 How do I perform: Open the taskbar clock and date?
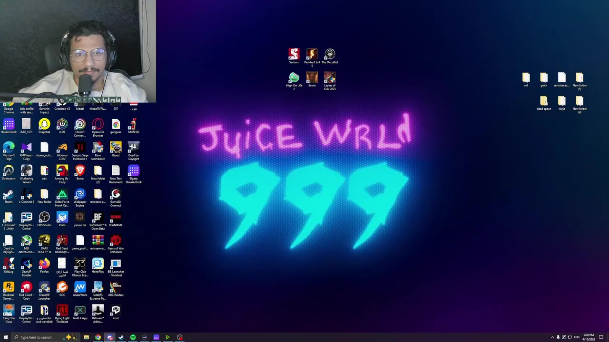[589, 337]
